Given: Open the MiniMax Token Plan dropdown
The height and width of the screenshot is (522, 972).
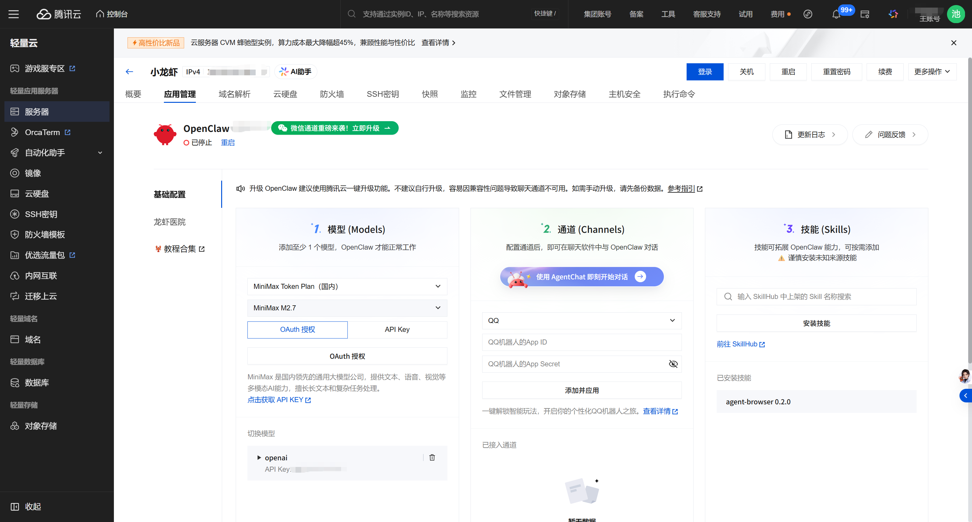Looking at the screenshot, I should [x=347, y=287].
